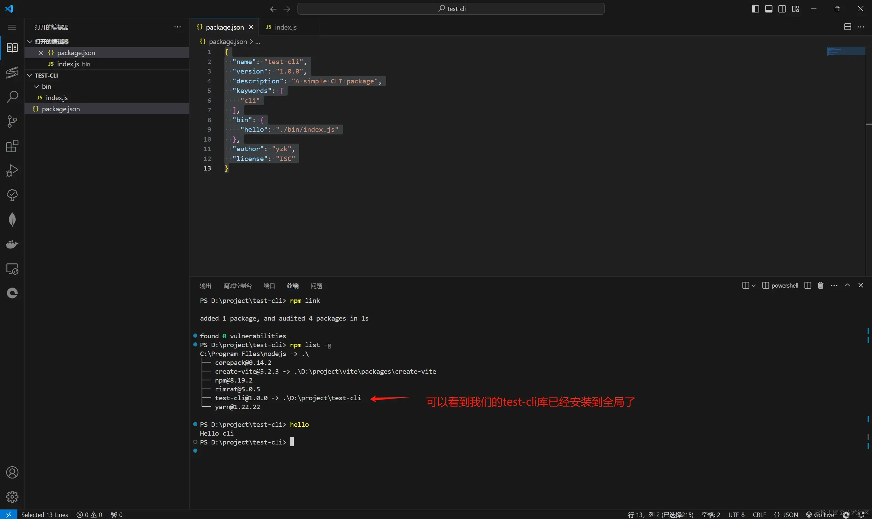Toggle the secondary sidebar
This screenshot has width=872, height=519.
[782, 9]
